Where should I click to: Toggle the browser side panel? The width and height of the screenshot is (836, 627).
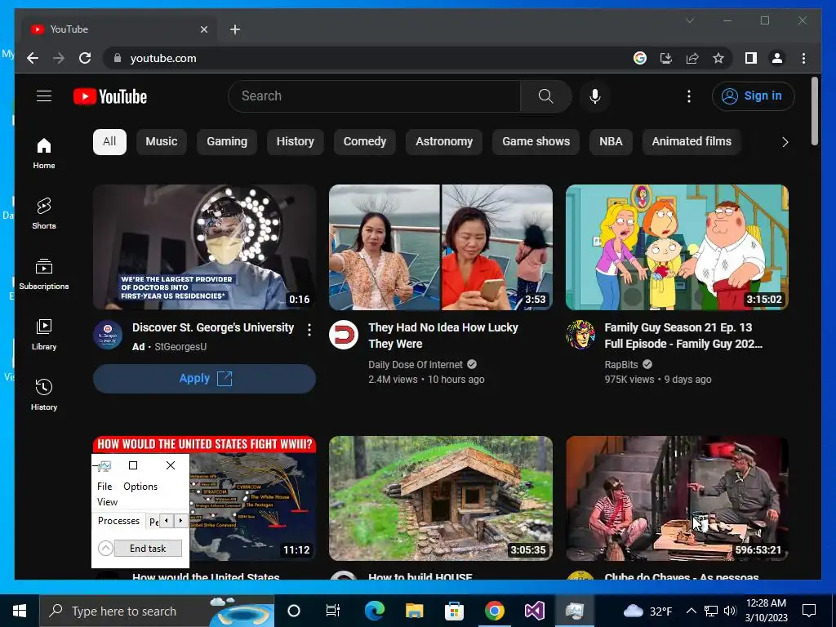click(x=751, y=58)
